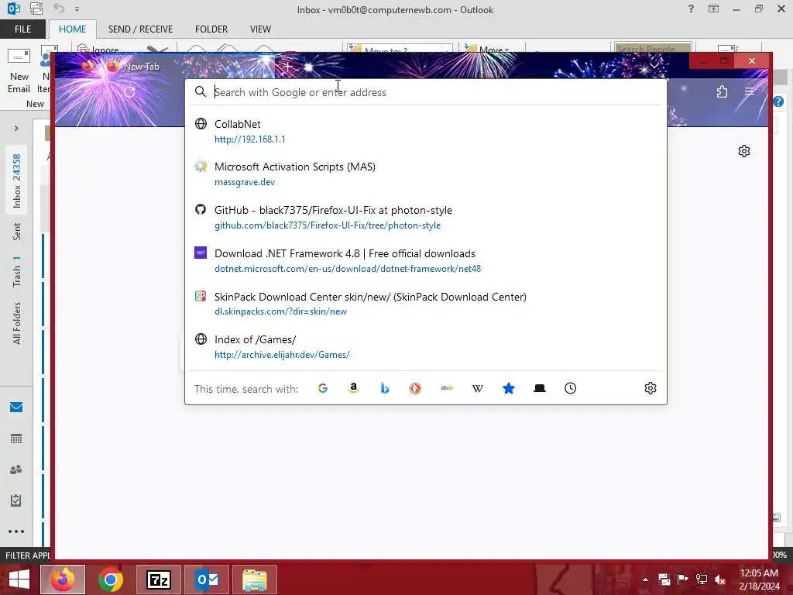Search this time with eBay icon
Image resolution: width=793 pixels, height=595 pixels.
tap(447, 388)
